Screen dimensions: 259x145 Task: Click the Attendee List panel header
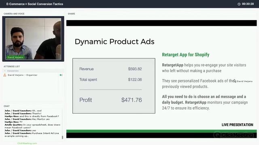[12, 66]
